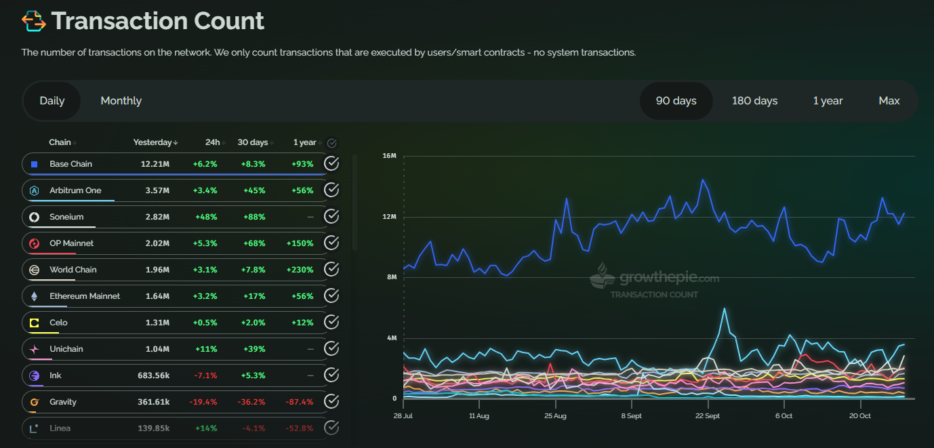Toggle select-all checkmark in table header
This screenshot has width=934, height=448.
pyautogui.click(x=331, y=143)
